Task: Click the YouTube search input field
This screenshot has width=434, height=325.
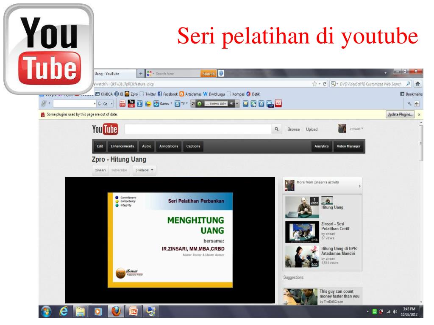Action: [198, 129]
